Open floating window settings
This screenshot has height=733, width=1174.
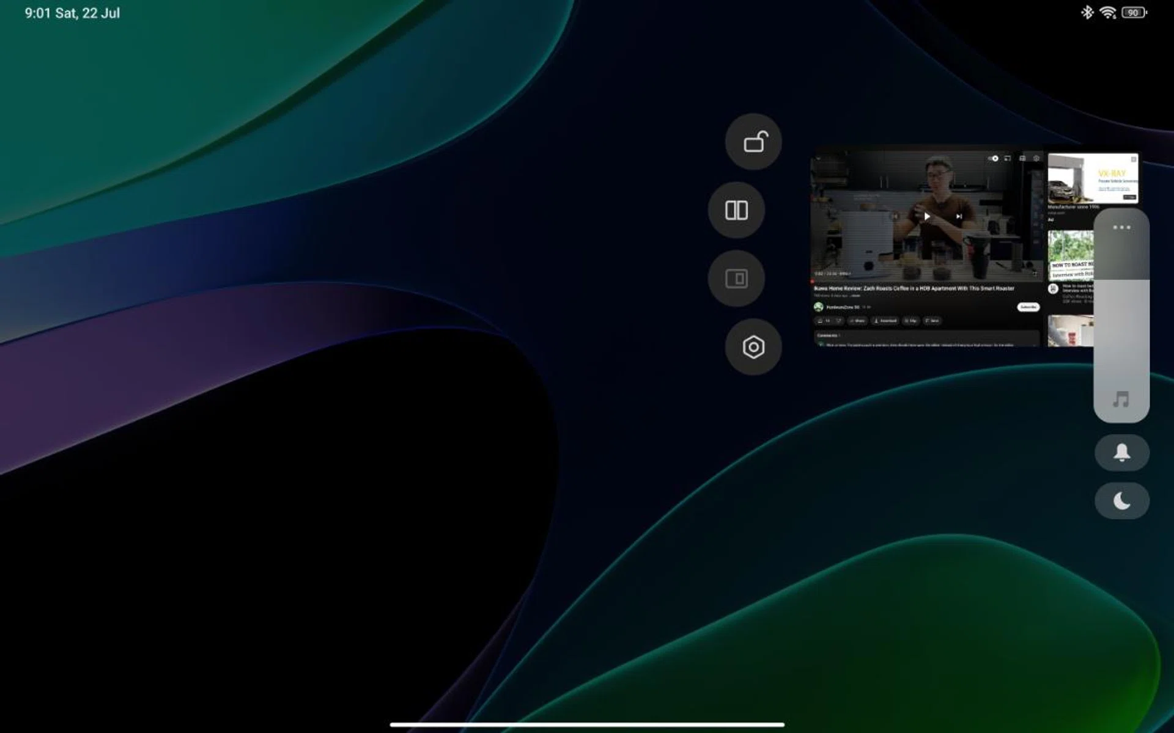click(753, 347)
